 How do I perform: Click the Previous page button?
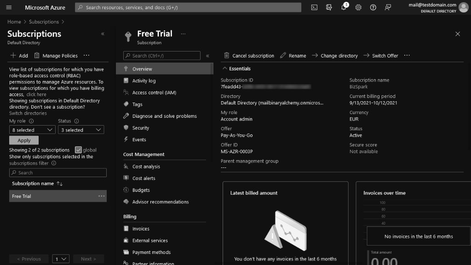[29, 259]
